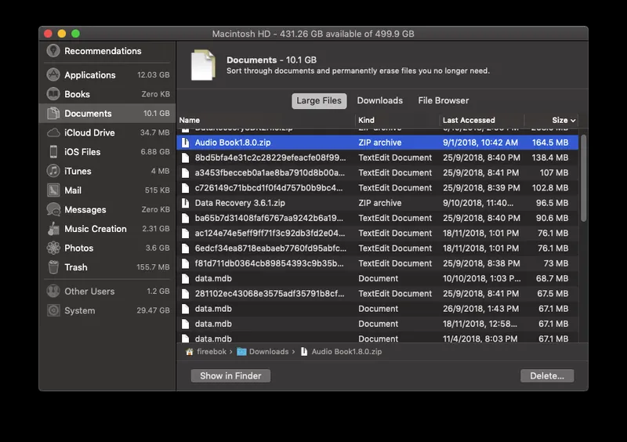
Task: Select the Recommendations sidebar item
Action: click(x=107, y=51)
